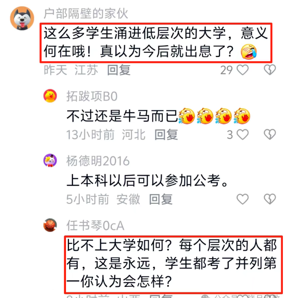This screenshot has height=298, width=291.
Task: Open 杨德明2016's purple cat avatar
Action: point(50,161)
